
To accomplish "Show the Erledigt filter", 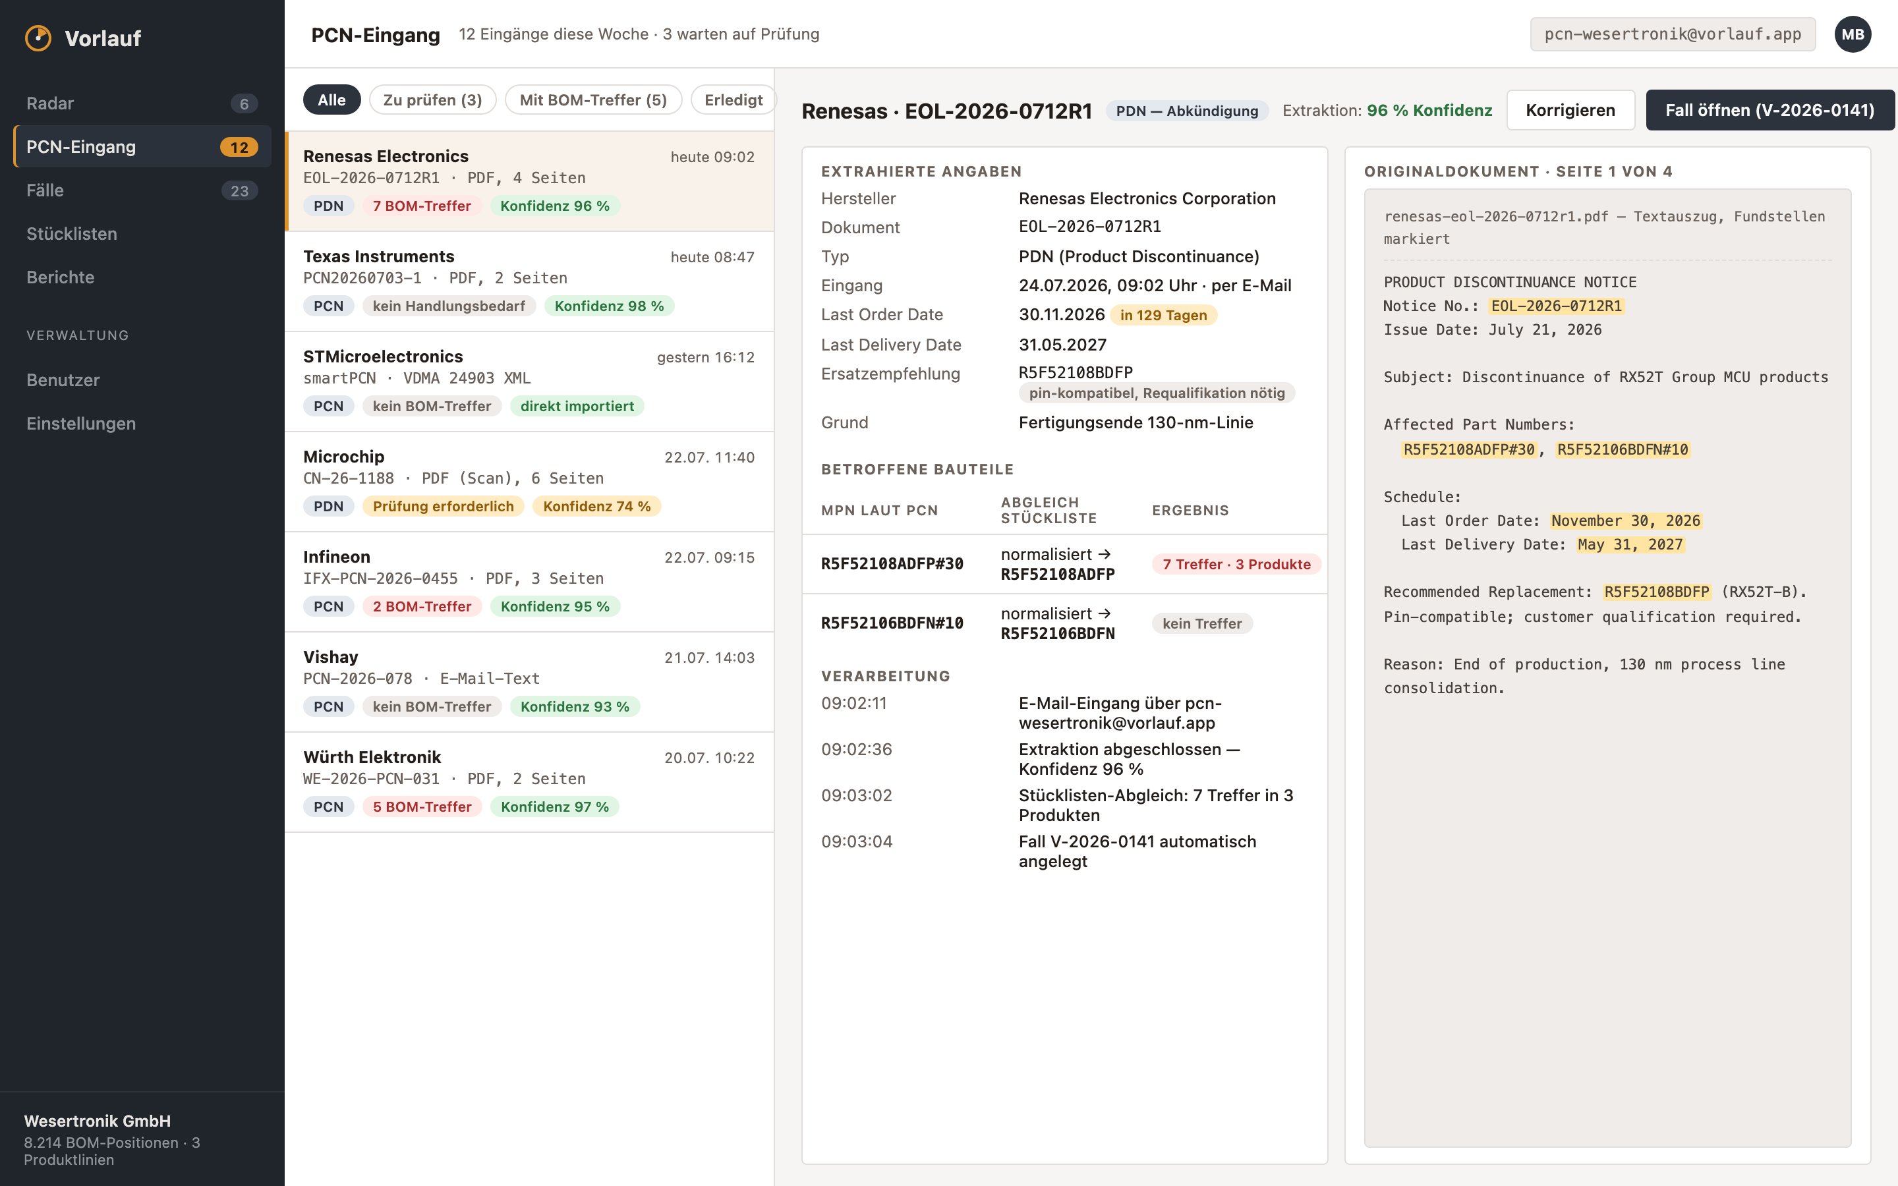I will [x=733, y=99].
